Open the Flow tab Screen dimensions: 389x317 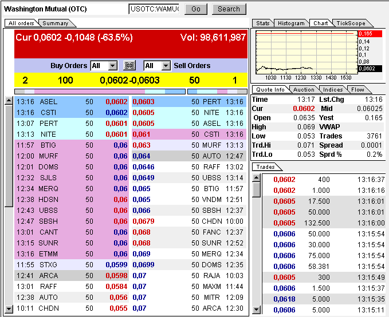[x=357, y=89]
